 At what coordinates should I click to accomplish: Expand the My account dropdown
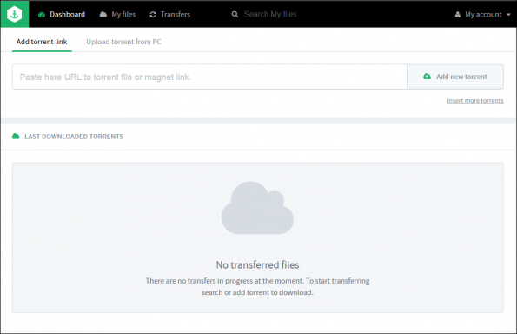point(483,15)
